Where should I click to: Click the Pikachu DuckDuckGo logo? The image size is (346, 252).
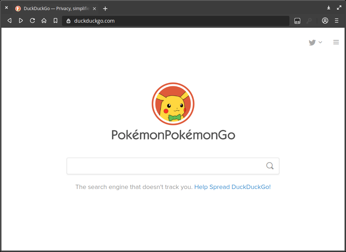173,104
